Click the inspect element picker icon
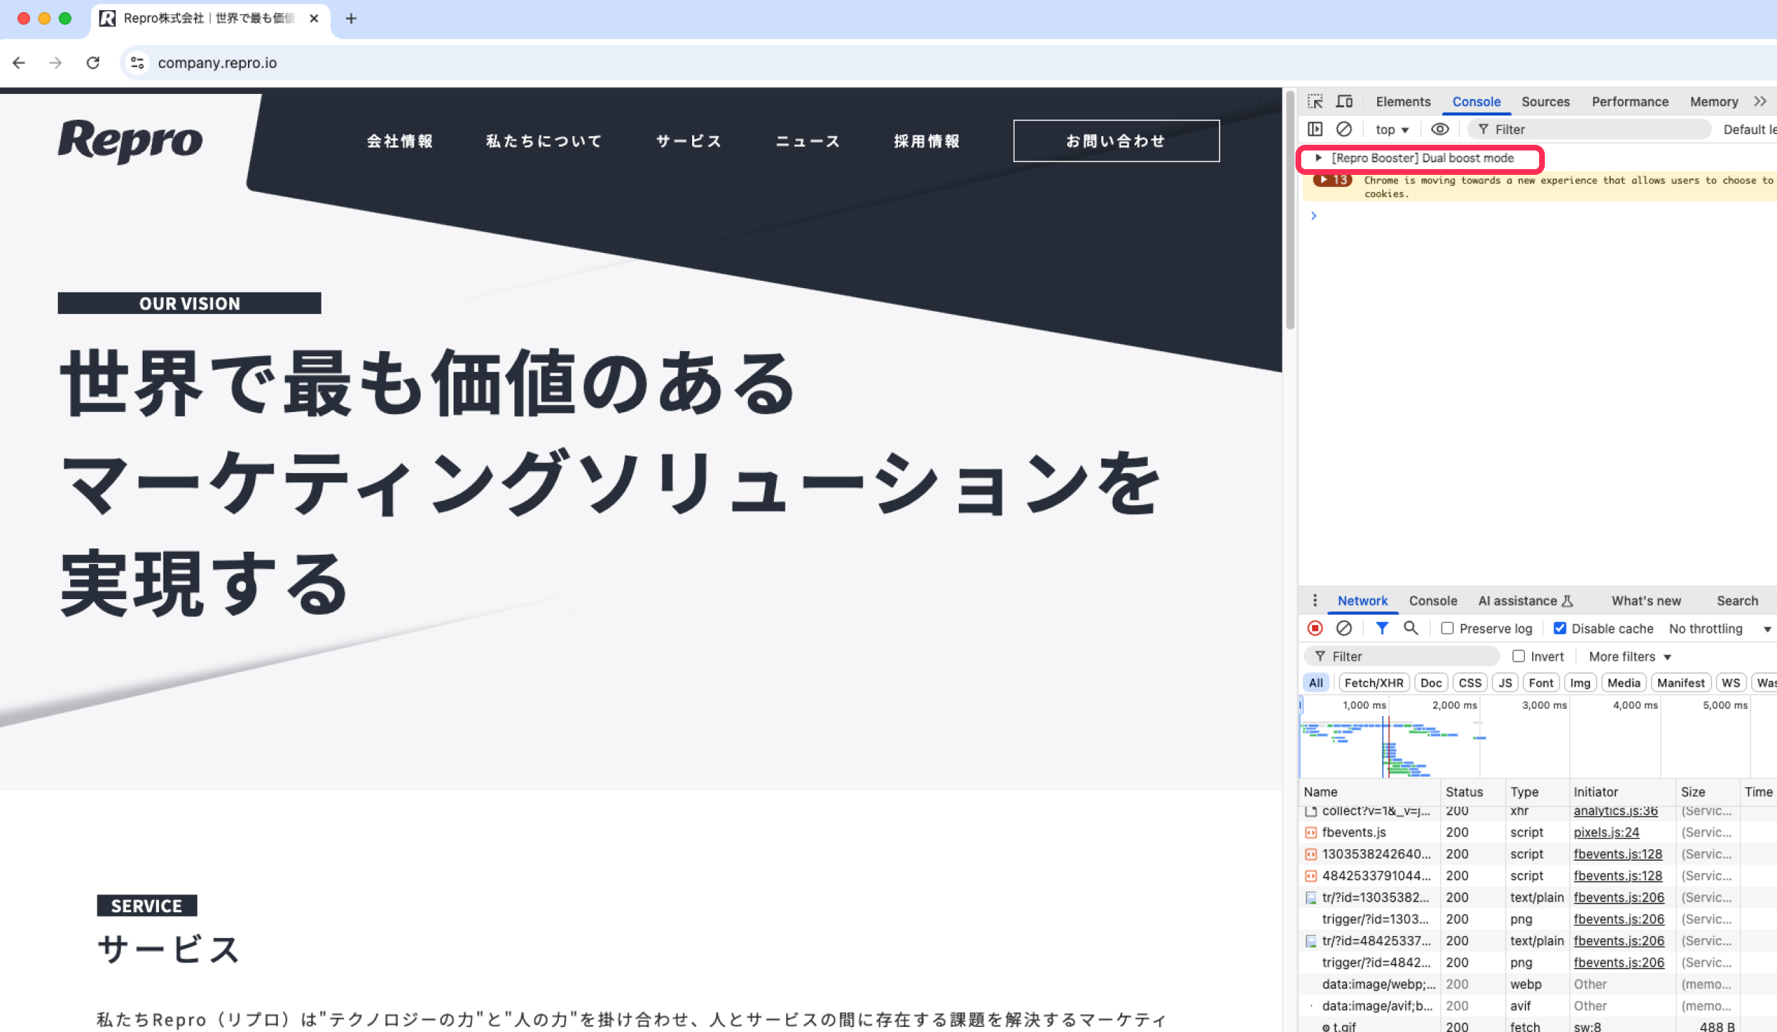Viewport: 1777px width, 1032px height. (x=1315, y=102)
